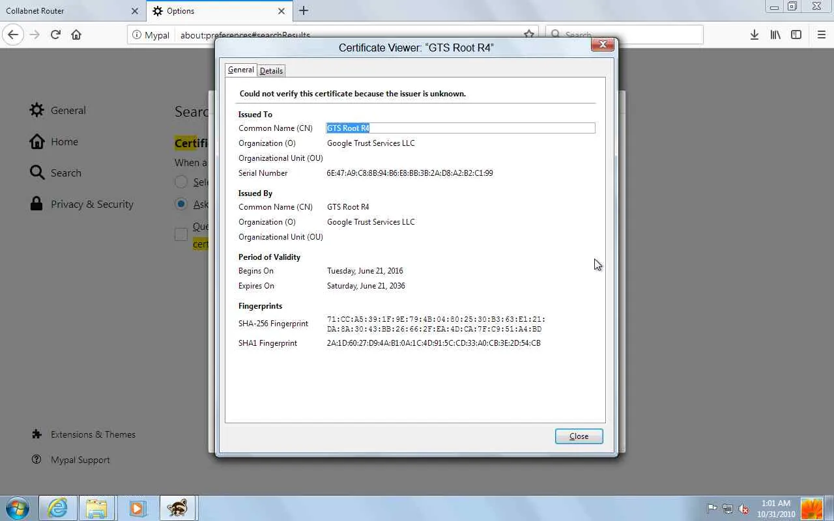
Task: Click the Begins On date Tuesday, June 21, 2016
Action: point(365,271)
